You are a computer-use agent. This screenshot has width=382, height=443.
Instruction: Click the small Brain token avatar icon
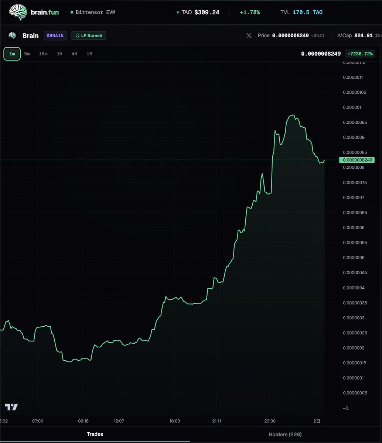13,36
